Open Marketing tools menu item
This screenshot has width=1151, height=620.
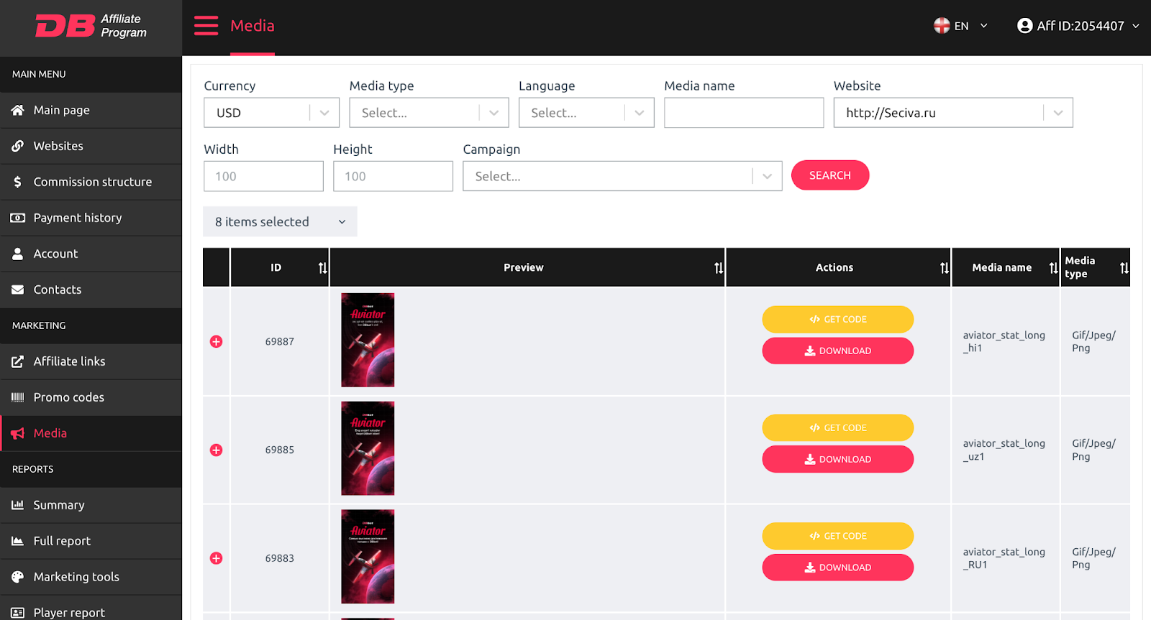91,577
